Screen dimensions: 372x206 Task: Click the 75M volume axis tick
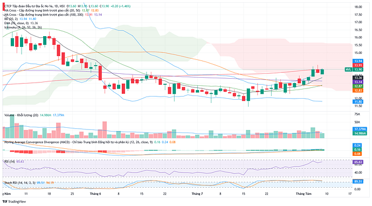coord(357,114)
